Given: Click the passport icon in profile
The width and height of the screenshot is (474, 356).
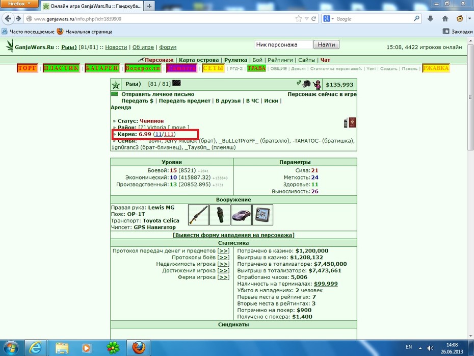Looking at the screenshot, I should click(352, 122).
